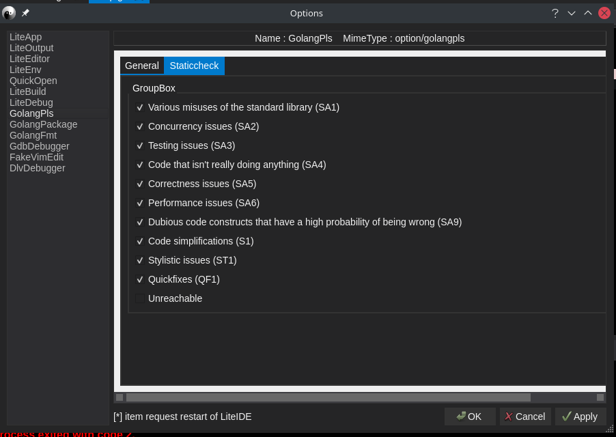The height and width of the screenshot is (437, 616).
Task: Disable Code simplifications (S1)
Action: coord(140,241)
